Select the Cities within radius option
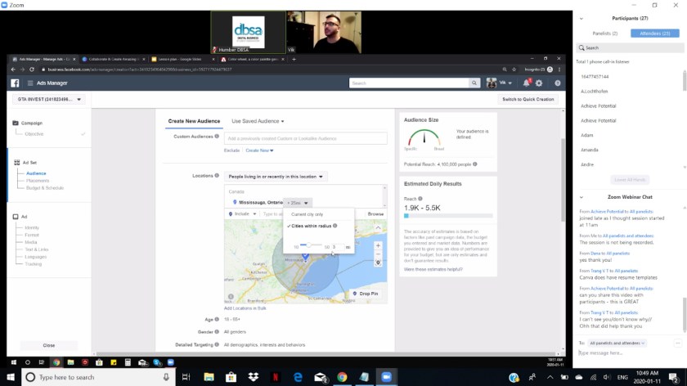Screen dimensions: 687x386 tap(313, 226)
